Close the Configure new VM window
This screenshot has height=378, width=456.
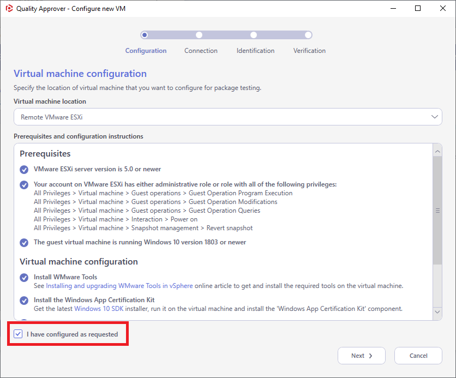click(442, 8)
